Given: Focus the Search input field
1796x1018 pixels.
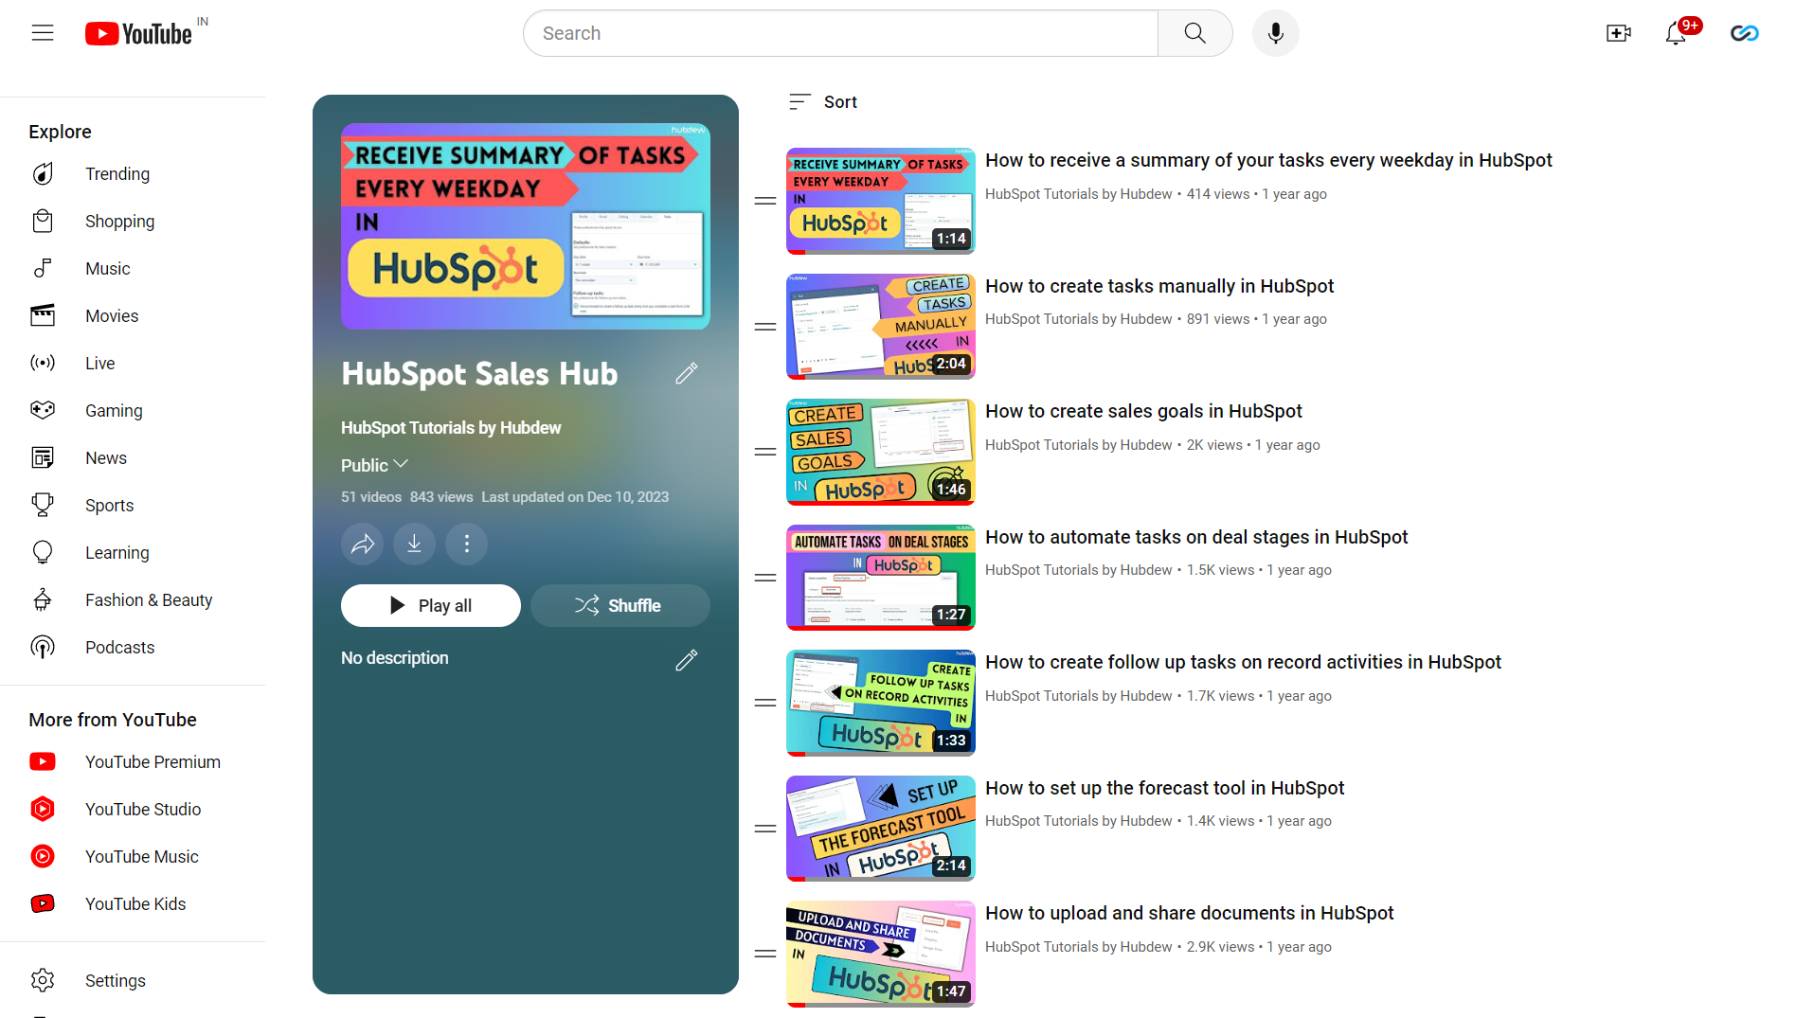Looking at the screenshot, I should pos(840,33).
